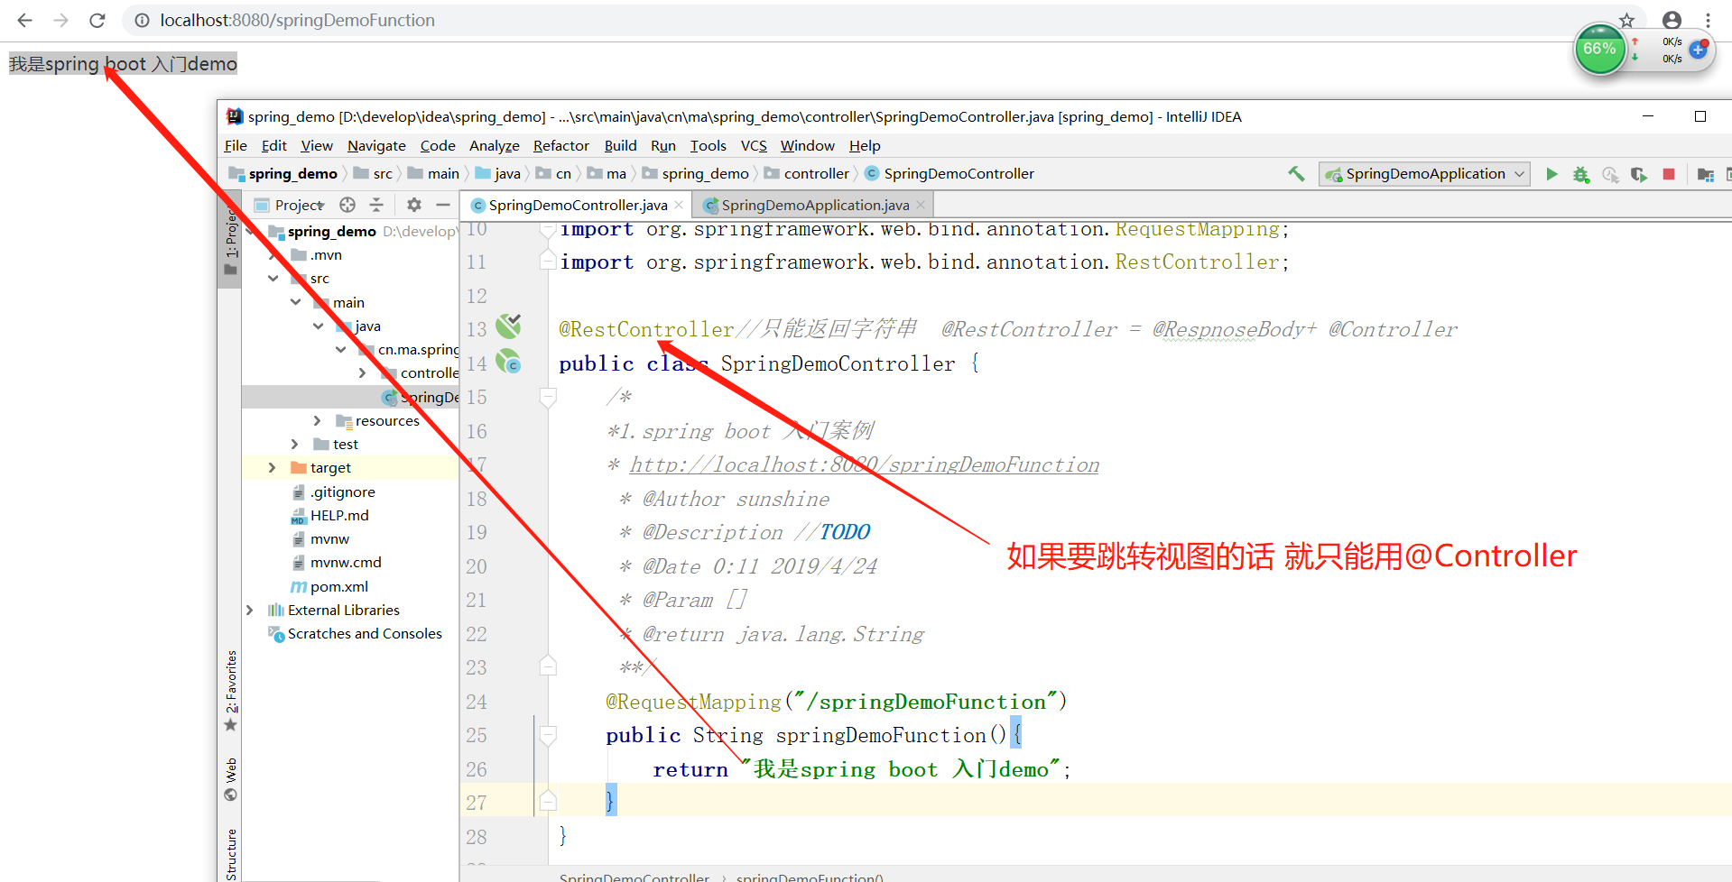Viewport: 1732px width, 882px height.
Task: Fold the comment block at line 15
Action: point(548,396)
